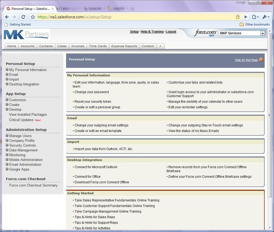Open Help & Training link
Viewport: 274px width, 232px height.
click(x=152, y=32)
